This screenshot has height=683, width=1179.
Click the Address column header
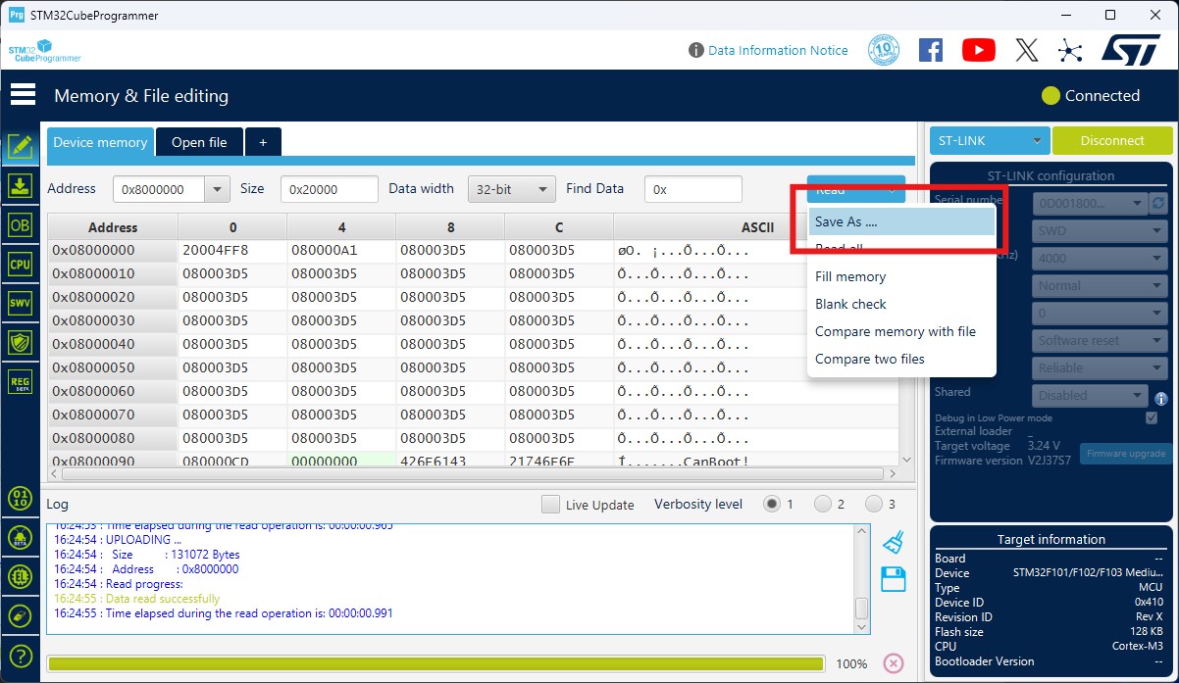(113, 227)
